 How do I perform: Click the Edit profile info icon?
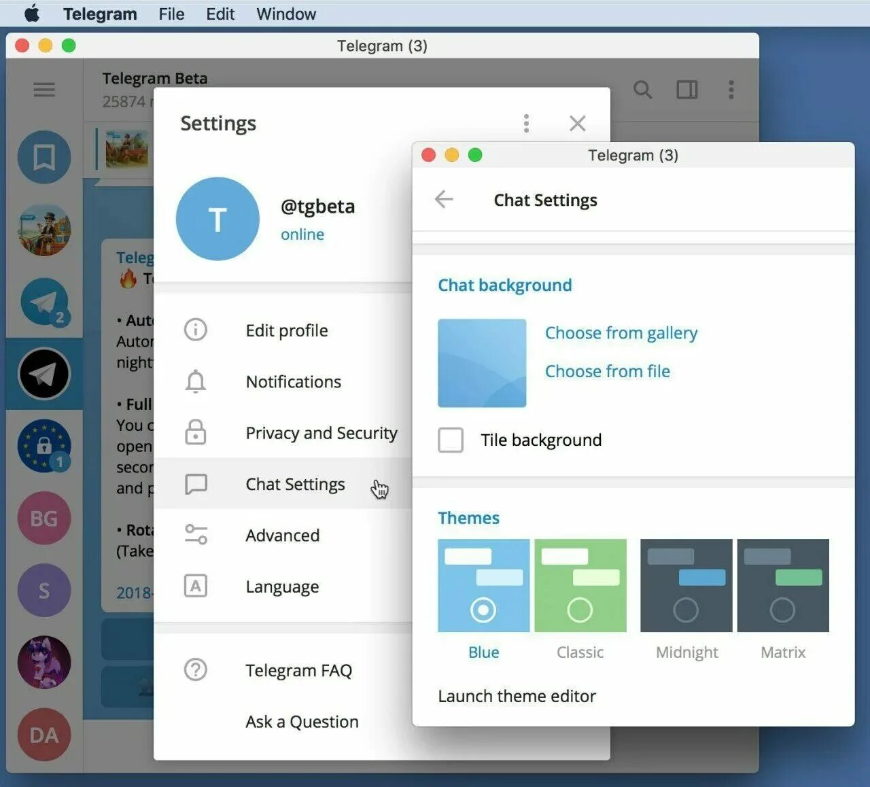click(x=196, y=330)
